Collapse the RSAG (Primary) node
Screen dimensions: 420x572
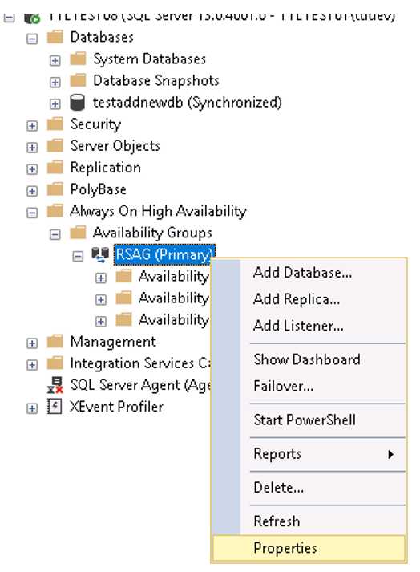(x=78, y=256)
